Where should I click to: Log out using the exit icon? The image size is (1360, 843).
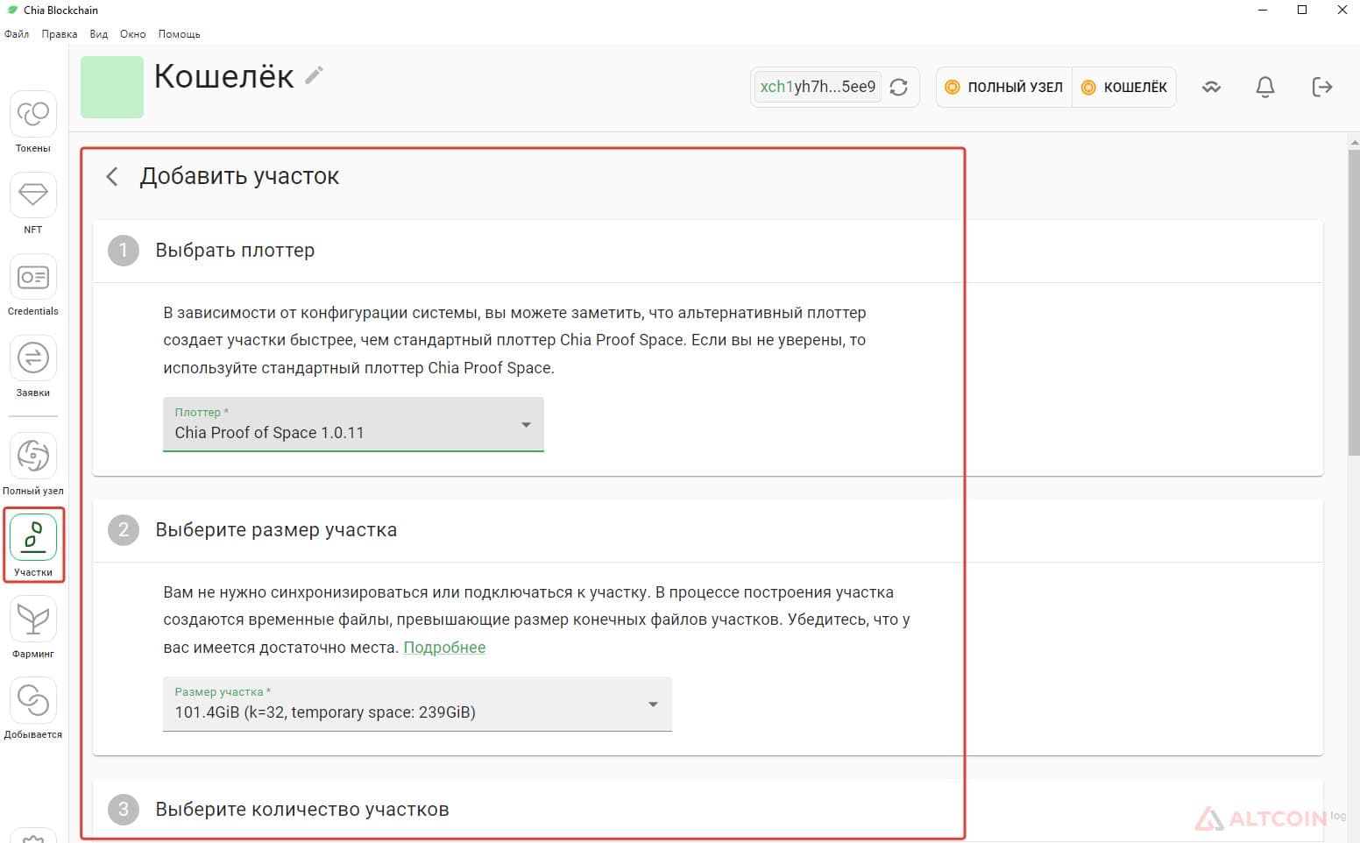[x=1322, y=87]
